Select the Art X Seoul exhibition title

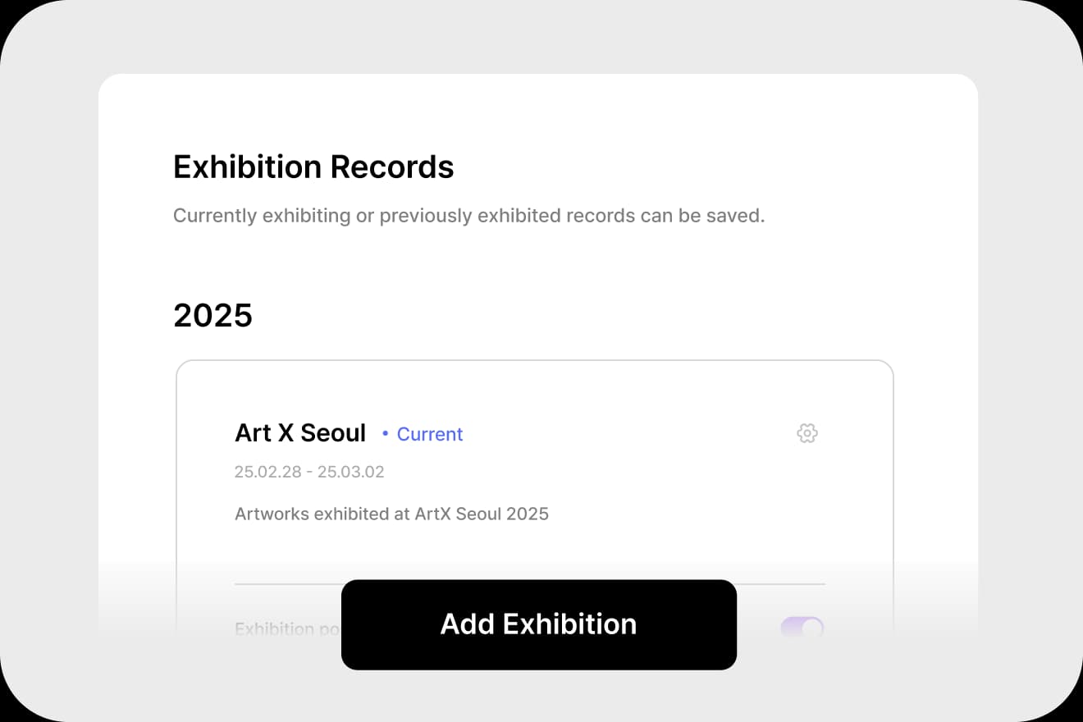(300, 433)
